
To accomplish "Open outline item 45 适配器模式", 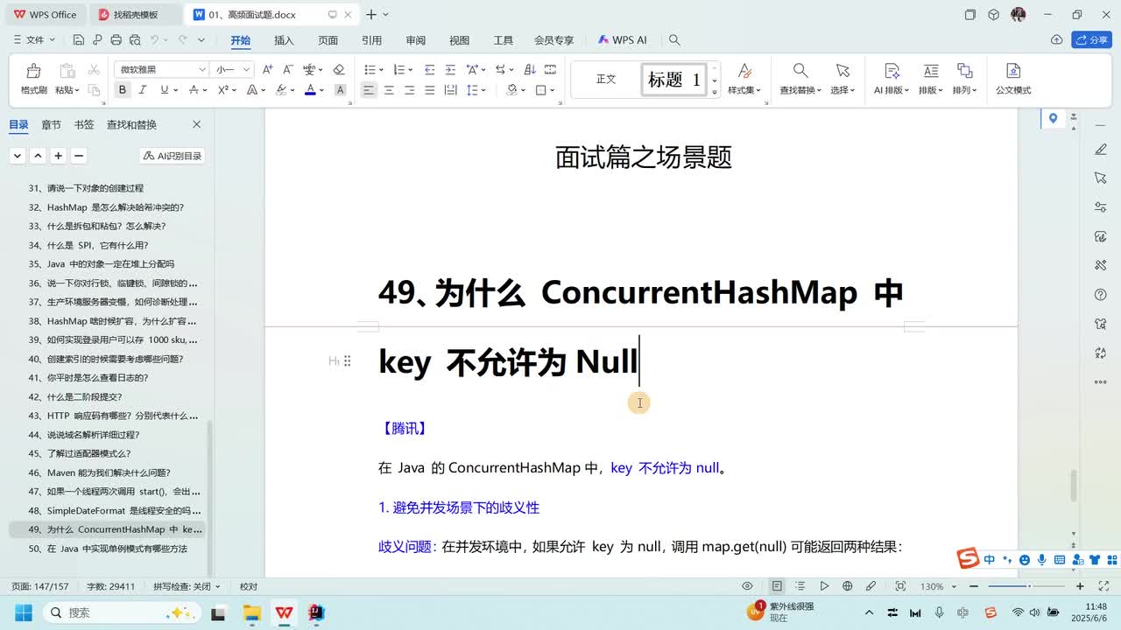I will (80, 453).
